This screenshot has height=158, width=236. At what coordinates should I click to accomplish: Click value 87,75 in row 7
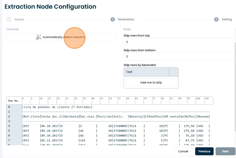pyautogui.click(x=190, y=141)
